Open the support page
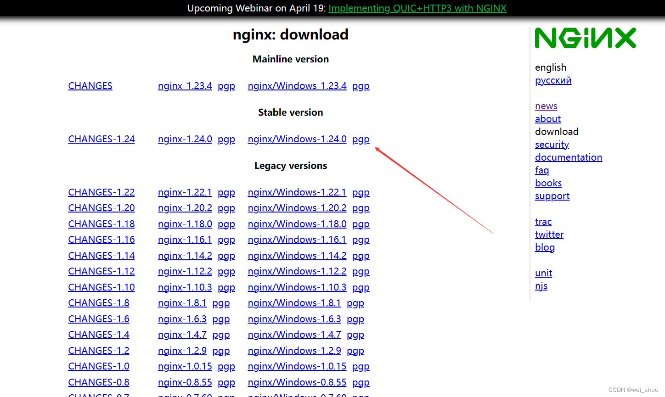Screen dimensions: 665x397 click(x=552, y=196)
